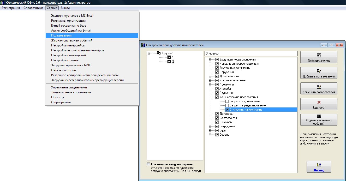
Task: Open Управление лицензиями menu entry
Action: pos(92,87)
